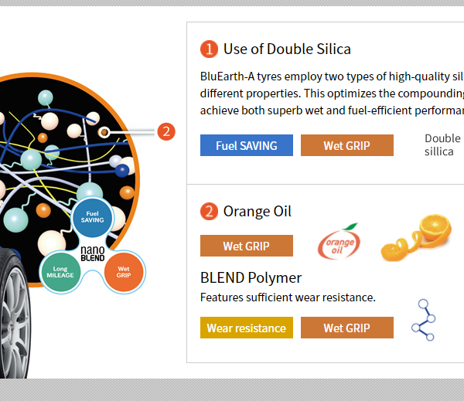Click the Wet GRIP tag under Double Silica
Image resolution: width=464 pixels, height=401 pixels.
347,145
